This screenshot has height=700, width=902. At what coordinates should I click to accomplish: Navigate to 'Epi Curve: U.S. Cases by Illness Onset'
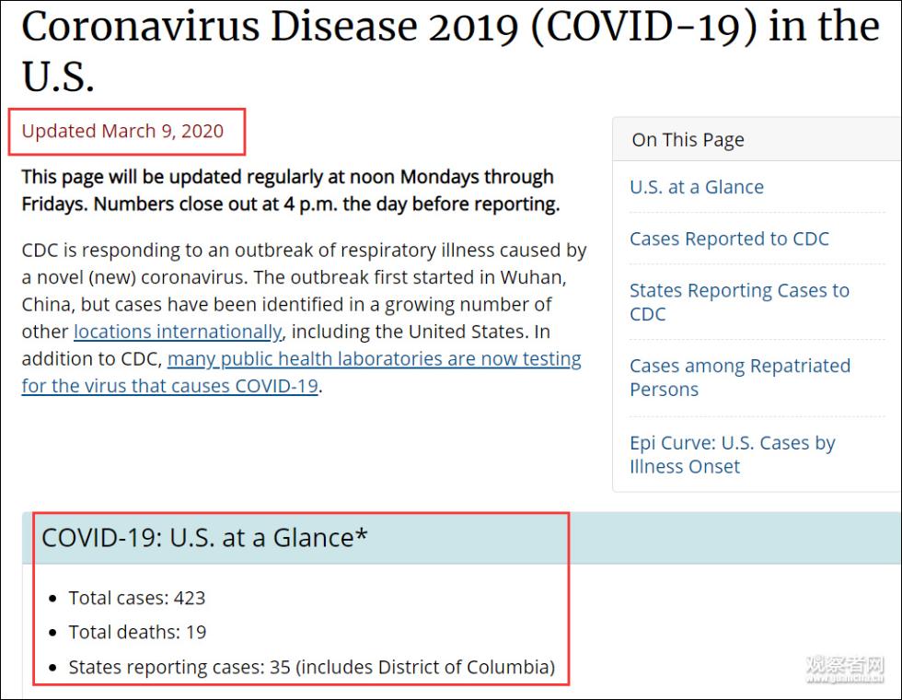732,443
